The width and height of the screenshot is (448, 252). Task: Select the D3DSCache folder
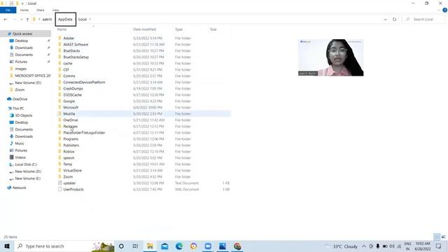tap(72, 95)
